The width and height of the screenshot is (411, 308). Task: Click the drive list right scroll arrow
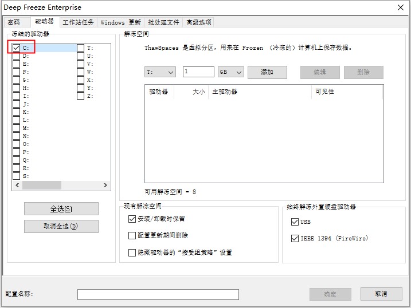pos(105,185)
